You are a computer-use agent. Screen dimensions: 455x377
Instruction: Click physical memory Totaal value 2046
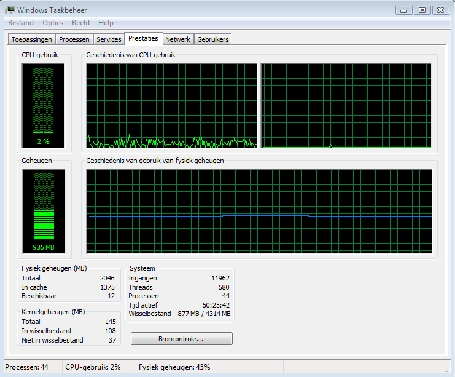tap(107, 278)
